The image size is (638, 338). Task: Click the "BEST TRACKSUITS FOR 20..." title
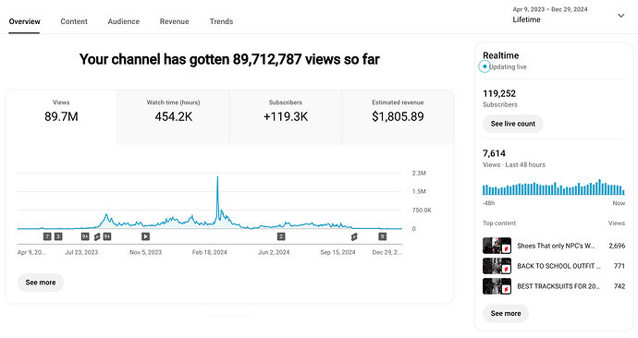(x=558, y=286)
